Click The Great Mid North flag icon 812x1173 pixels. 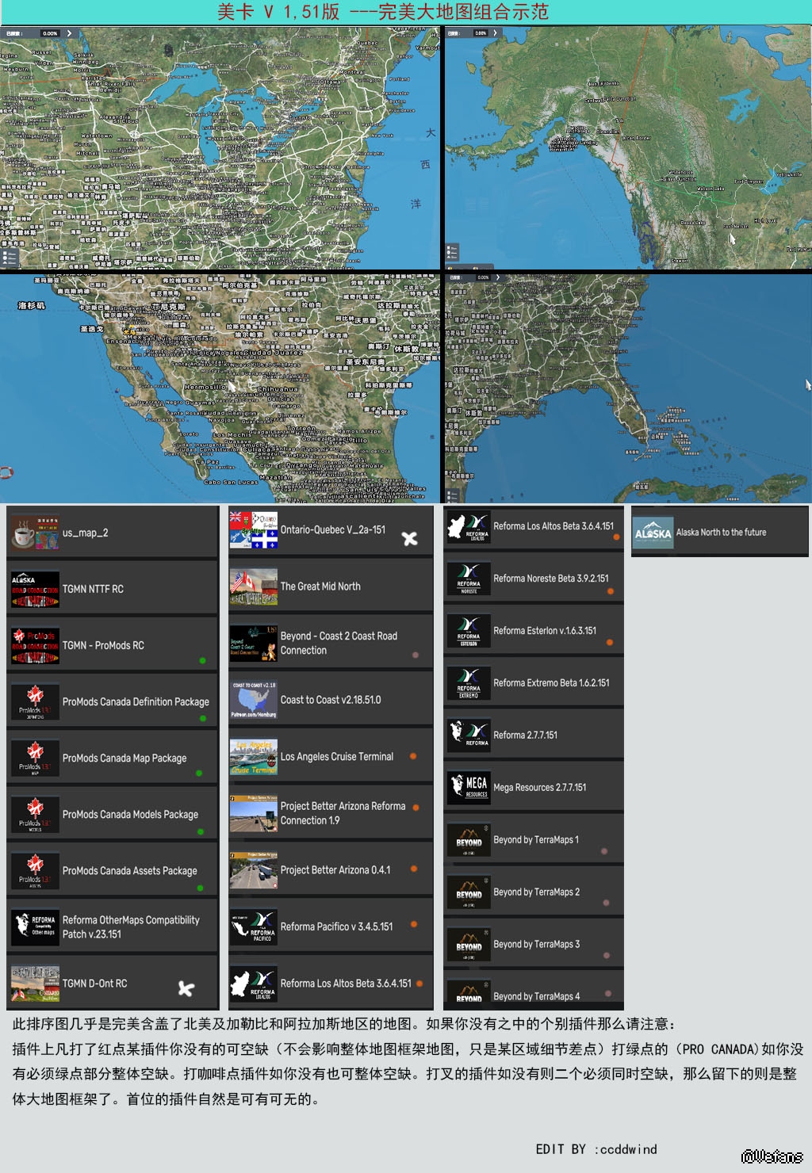tap(254, 587)
